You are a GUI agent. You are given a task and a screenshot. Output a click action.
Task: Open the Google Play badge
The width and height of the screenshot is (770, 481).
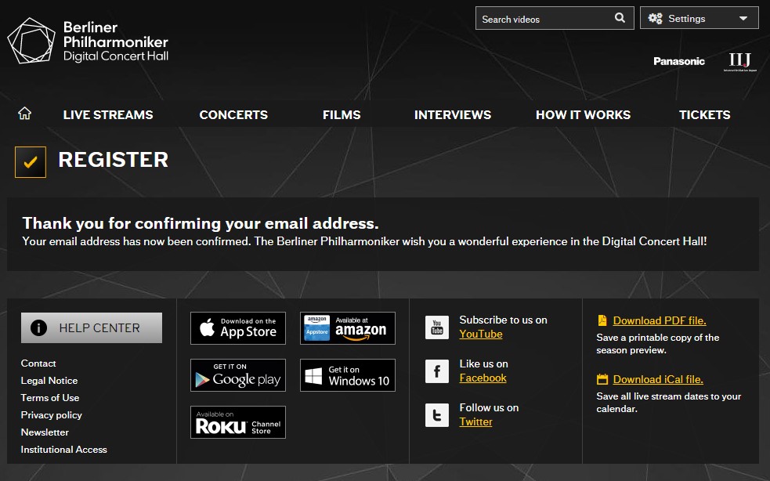(x=237, y=375)
